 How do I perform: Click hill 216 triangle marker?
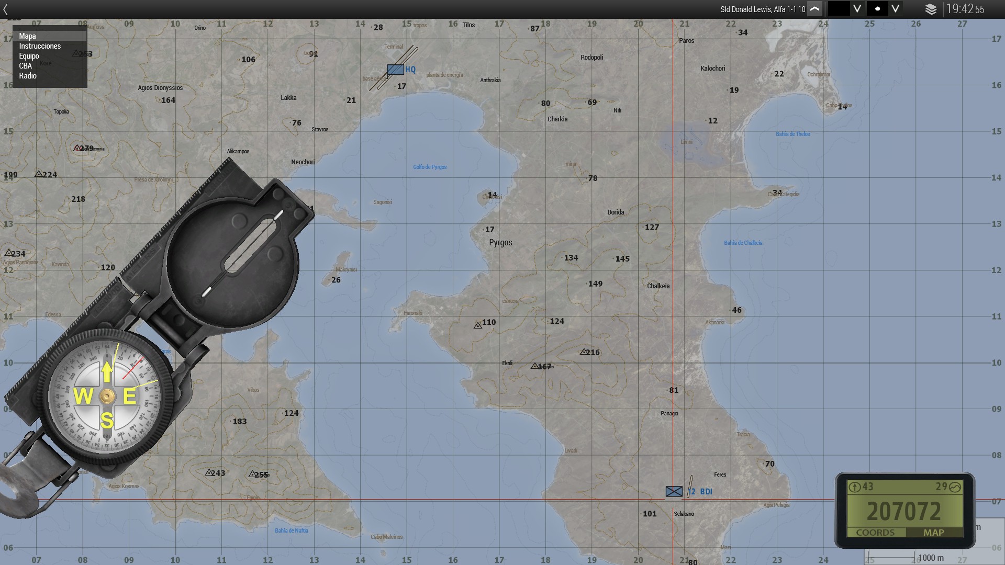point(584,352)
